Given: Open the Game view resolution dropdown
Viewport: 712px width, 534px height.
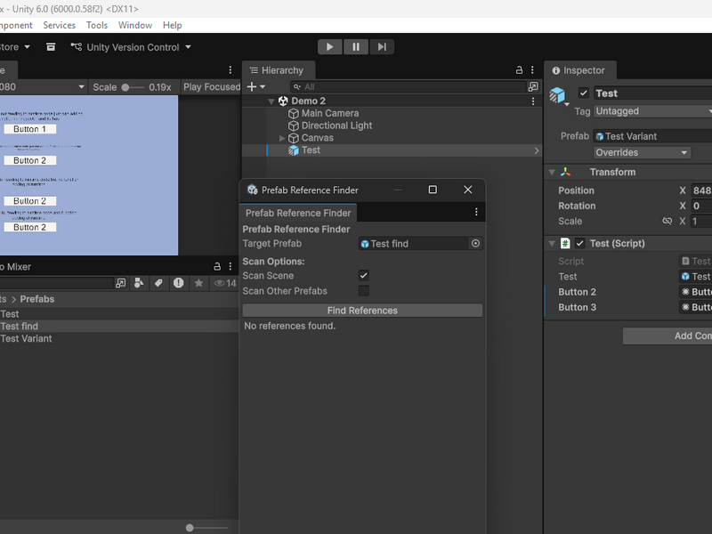Looking at the screenshot, I should (43, 86).
